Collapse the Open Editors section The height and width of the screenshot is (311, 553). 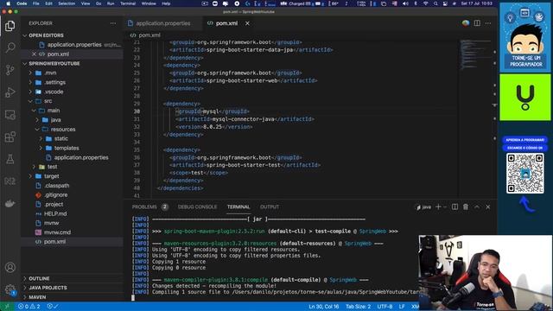point(25,35)
